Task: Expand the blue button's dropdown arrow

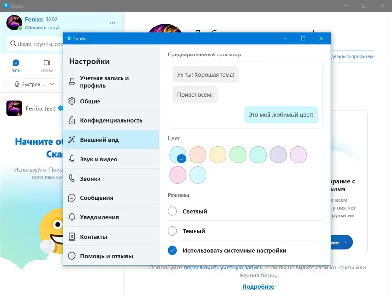Action: pos(346,242)
